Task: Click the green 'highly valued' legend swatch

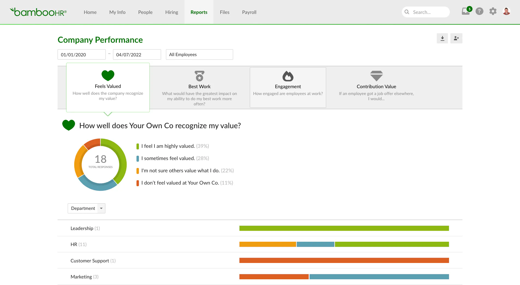Action: coord(138,146)
